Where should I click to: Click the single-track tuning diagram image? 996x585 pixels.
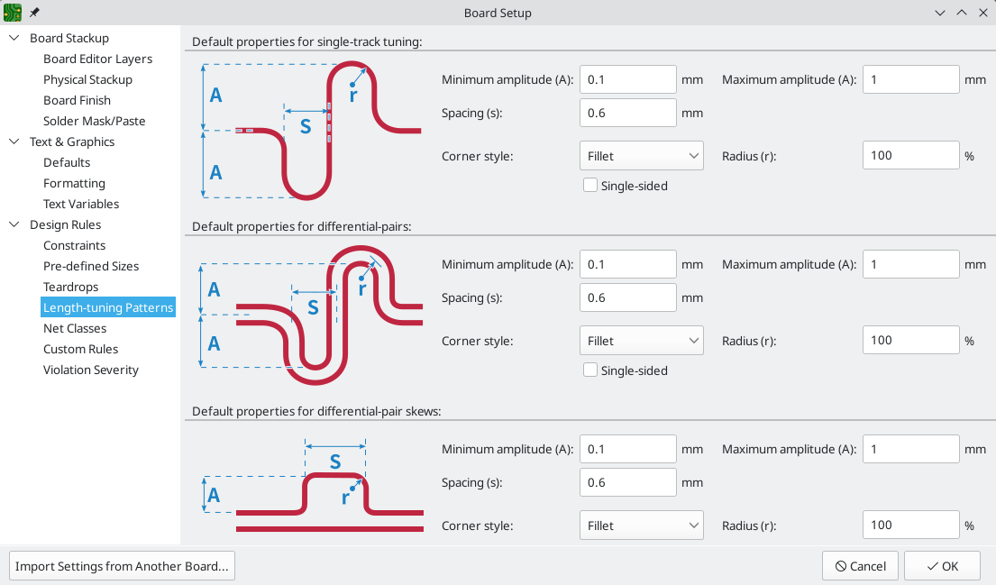tap(308, 131)
